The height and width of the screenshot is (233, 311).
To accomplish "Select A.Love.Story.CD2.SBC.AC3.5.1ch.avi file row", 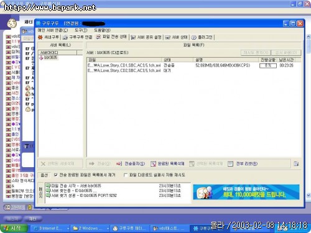I will 193,71.
